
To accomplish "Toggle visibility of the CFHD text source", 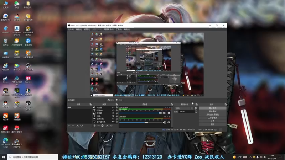I will point(113,116).
